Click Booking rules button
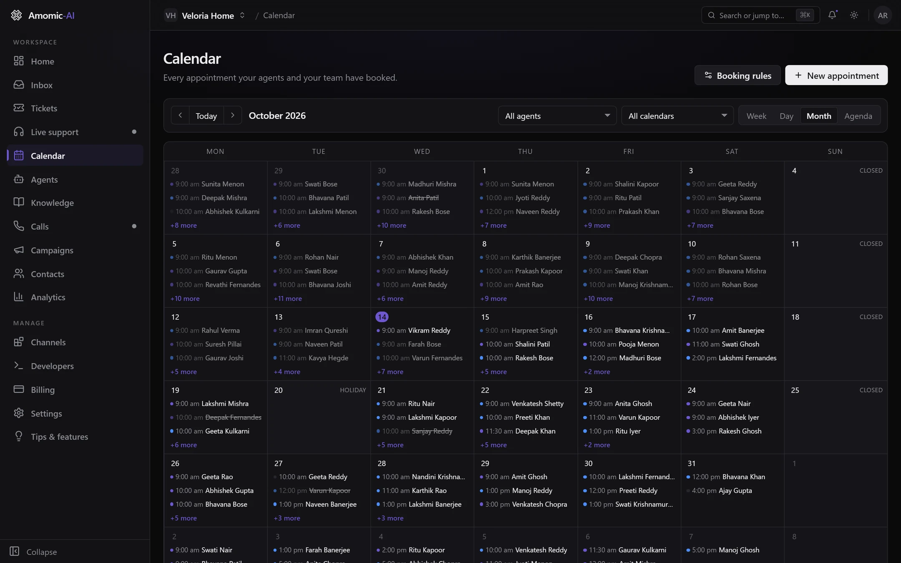This screenshot has height=563, width=901. (x=737, y=75)
